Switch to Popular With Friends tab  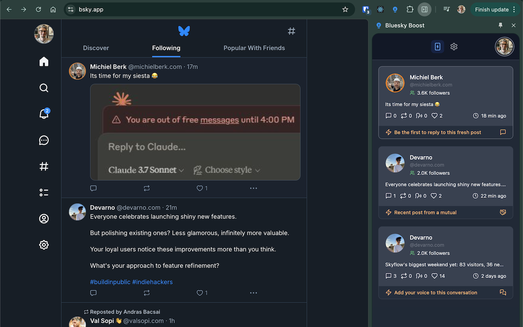coord(254,48)
